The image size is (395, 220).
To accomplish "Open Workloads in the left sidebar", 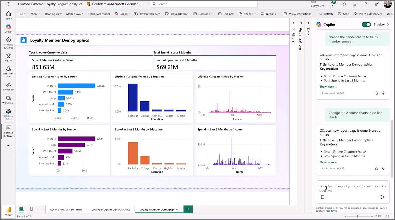I will coord(8,86).
